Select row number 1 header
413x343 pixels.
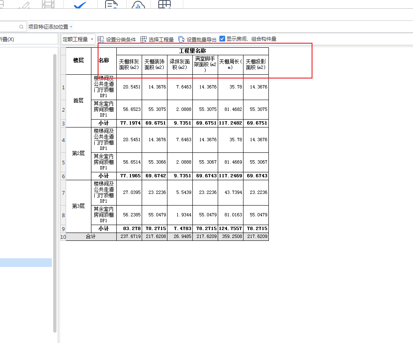point(63,87)
